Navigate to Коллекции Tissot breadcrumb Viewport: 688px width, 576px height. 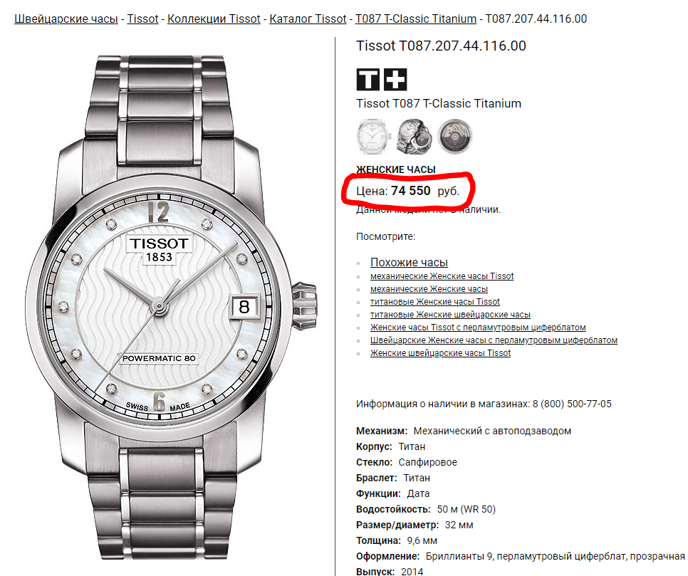[x=214, y=19]
